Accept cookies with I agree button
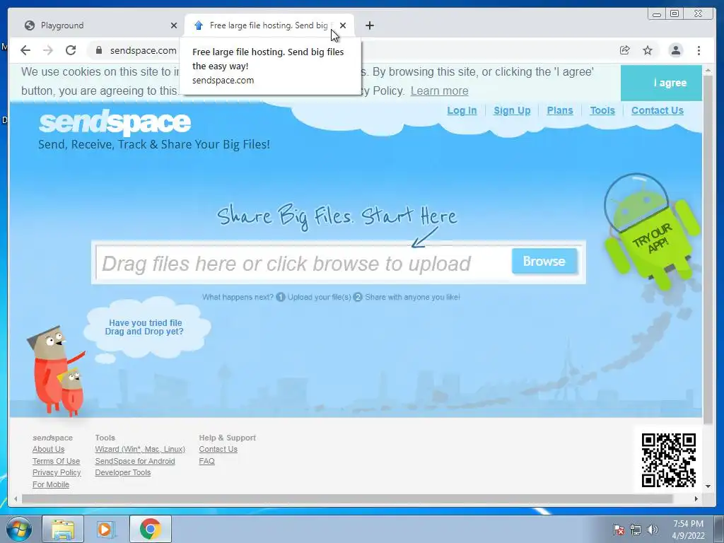Image resolution: width=724 pixels, height=543 pixels. [x=661, y=83]
